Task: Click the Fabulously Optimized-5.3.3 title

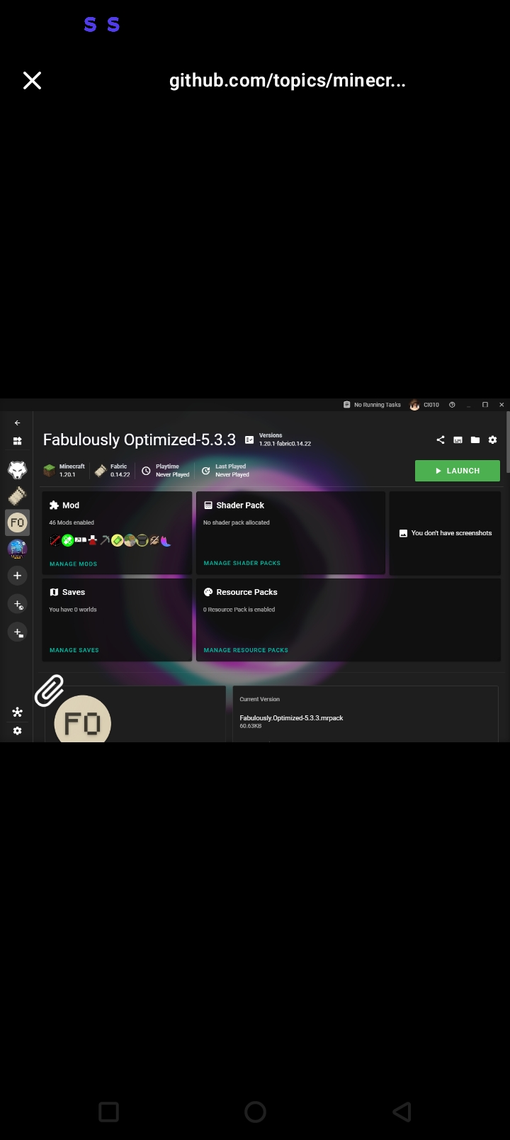Action: [139, 440]
